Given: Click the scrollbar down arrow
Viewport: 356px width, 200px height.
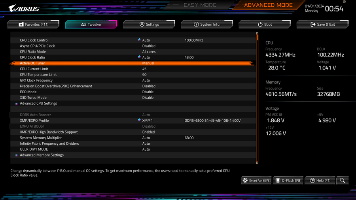Looking at the screenshot, I should coord(257,163).
